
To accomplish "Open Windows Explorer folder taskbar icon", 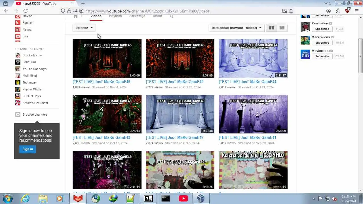I will [43, 198].
